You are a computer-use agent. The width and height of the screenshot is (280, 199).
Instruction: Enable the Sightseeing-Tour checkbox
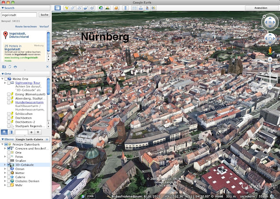tap(9, 83)
